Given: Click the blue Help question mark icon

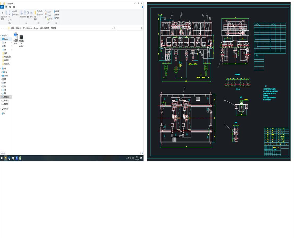Looking at the screenshot, I should (x=143, y=7).
